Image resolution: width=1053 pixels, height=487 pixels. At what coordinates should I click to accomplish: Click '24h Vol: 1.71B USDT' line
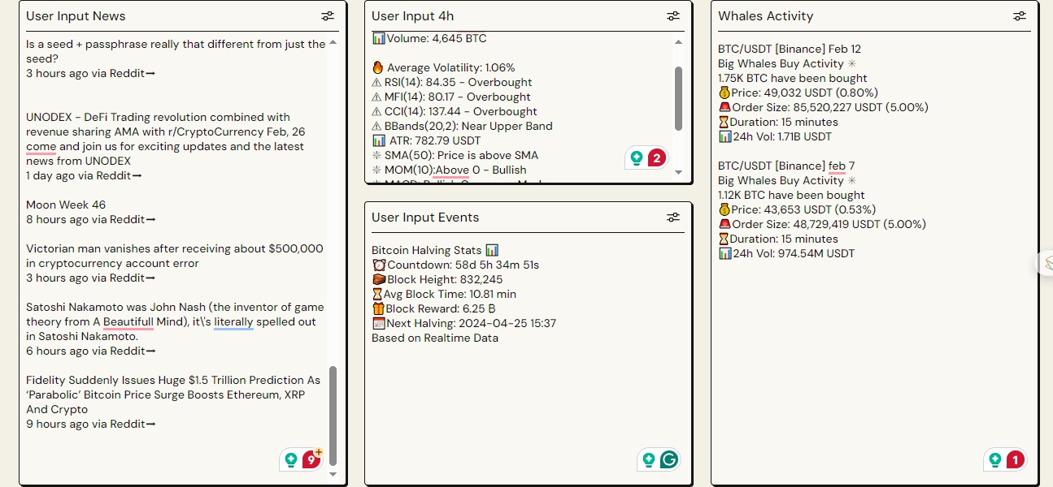click(775, 136)
